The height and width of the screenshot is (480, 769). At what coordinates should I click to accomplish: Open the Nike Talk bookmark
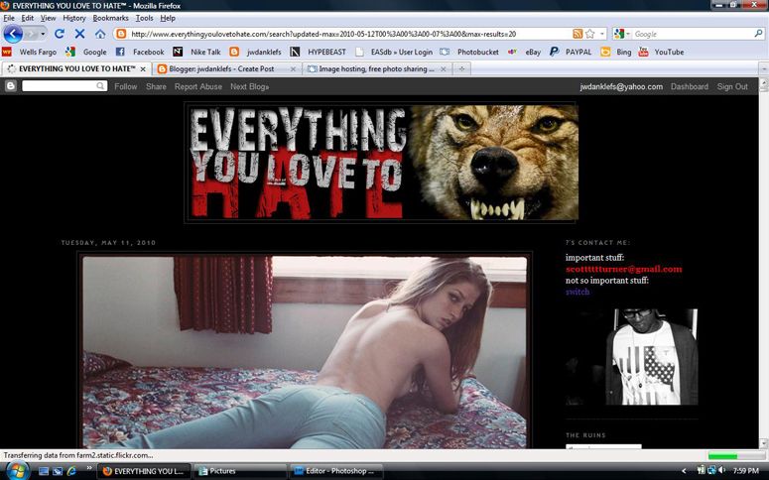(x=196, y=52)
